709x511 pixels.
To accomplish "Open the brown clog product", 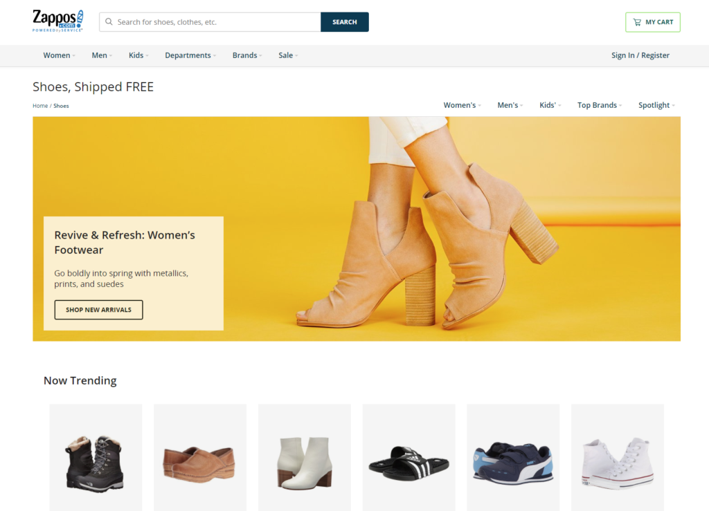I will 200,458.
